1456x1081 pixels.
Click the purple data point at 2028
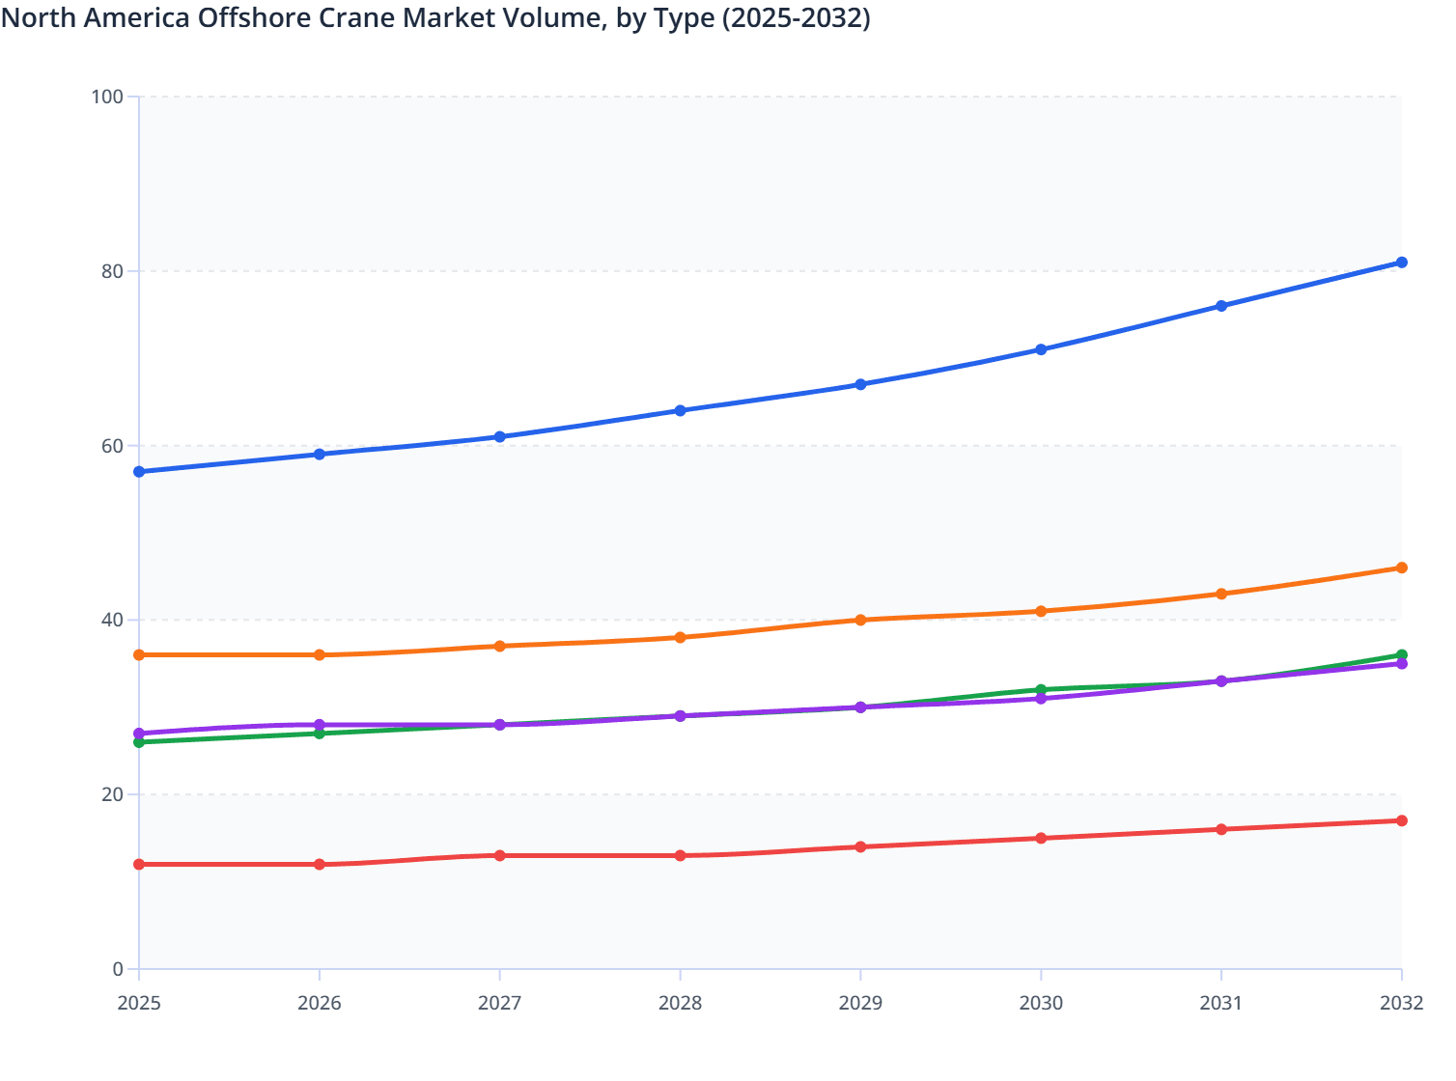(680, 716)
